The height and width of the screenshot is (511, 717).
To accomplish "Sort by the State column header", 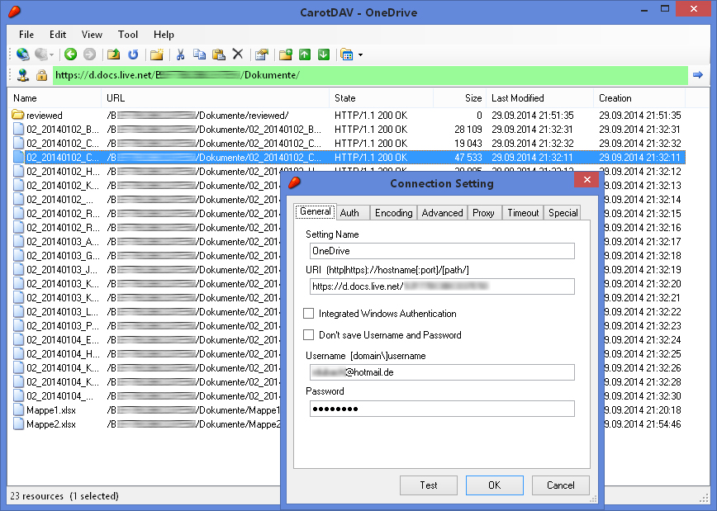I will pos(381,97).
